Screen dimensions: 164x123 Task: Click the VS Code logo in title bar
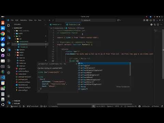8,20
